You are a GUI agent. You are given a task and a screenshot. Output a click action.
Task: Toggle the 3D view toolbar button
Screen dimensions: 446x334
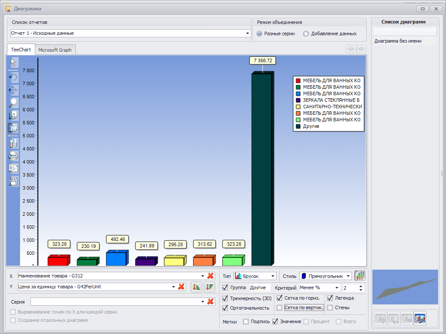pos(13,128)
